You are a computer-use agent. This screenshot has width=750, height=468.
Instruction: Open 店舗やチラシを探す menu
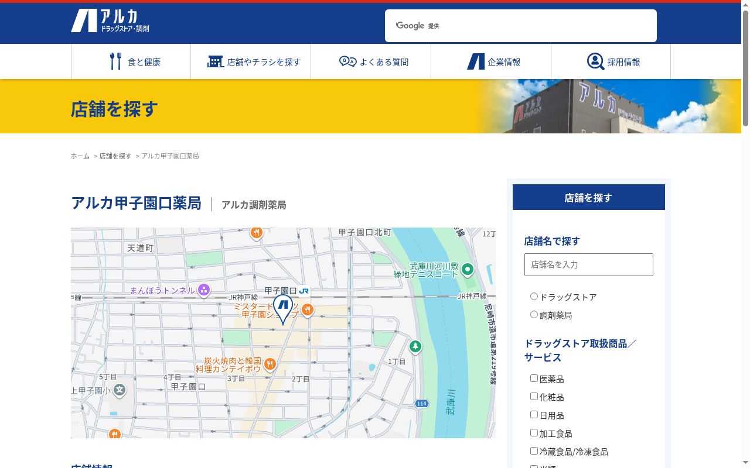[251, 61]
